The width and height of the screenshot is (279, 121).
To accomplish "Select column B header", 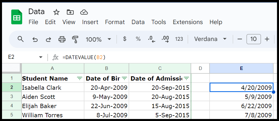I will coord(106,69).
